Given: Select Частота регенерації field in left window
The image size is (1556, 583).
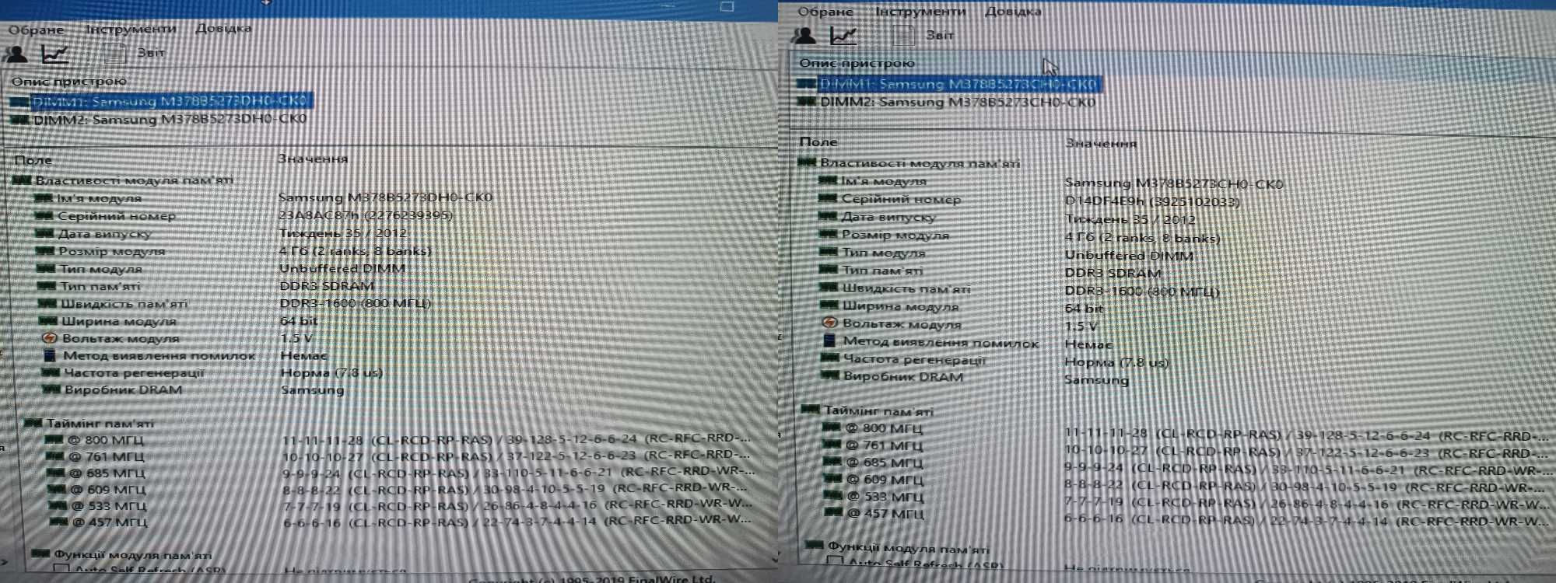Looking at the screenshot, I should [x=134, y=372].
